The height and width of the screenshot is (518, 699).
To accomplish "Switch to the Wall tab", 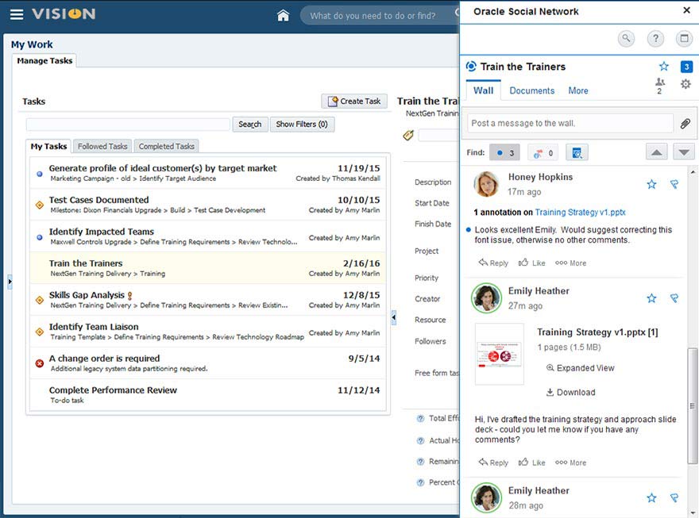I will pyautogui.click(x=483, y=90).
